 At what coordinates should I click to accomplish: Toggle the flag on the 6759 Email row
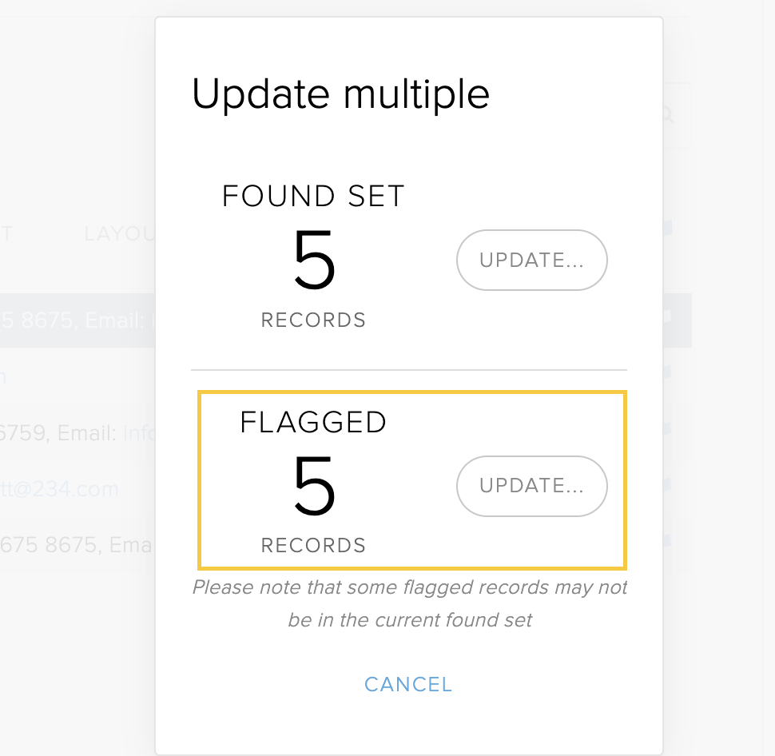coord(667,428)
